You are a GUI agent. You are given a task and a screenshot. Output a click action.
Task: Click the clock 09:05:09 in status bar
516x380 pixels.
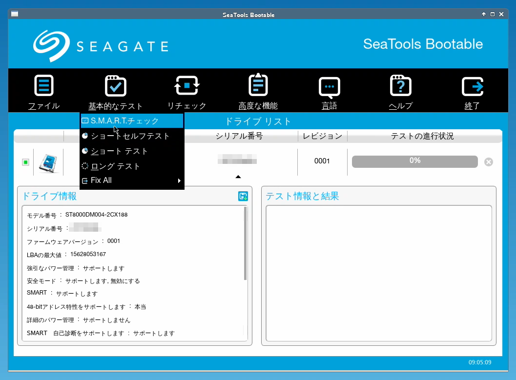(480, 362)
